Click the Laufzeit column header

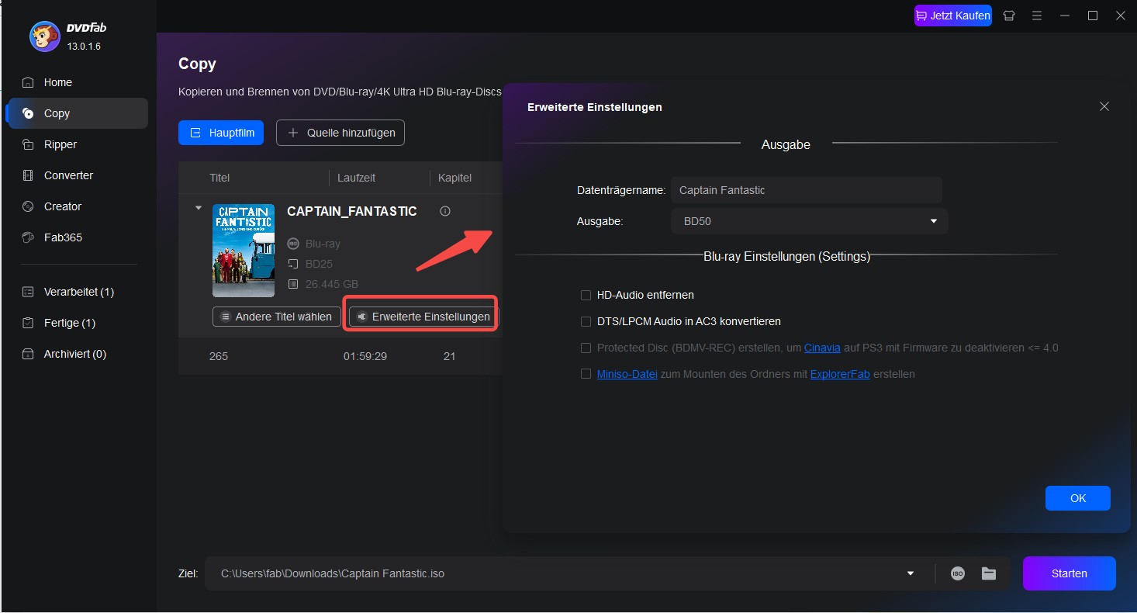tap(356, 178)
